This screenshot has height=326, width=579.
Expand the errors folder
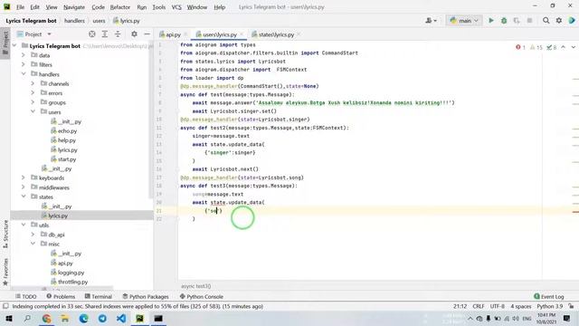(x=33, y=92)
